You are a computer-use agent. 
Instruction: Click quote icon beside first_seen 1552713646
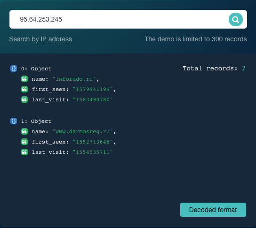[24, 142]
